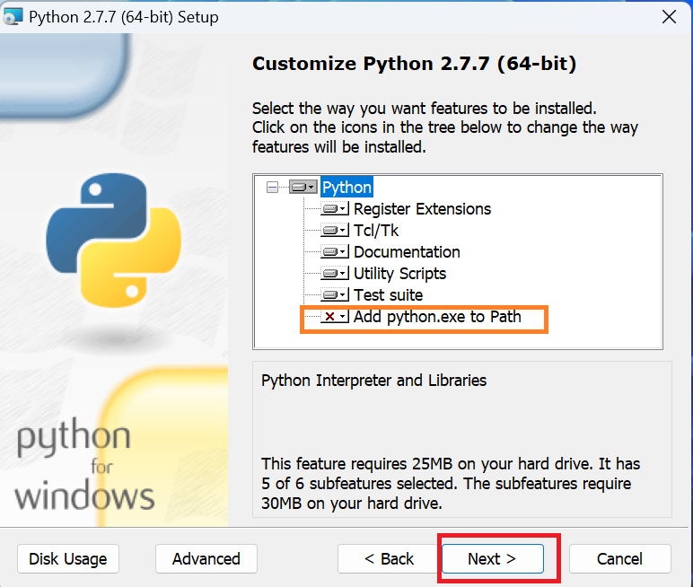Click the Register Extensions drive icon

tap(335, 208)
